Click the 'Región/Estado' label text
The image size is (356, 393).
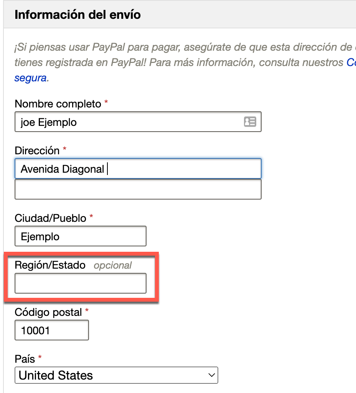(x=50, y=265)
